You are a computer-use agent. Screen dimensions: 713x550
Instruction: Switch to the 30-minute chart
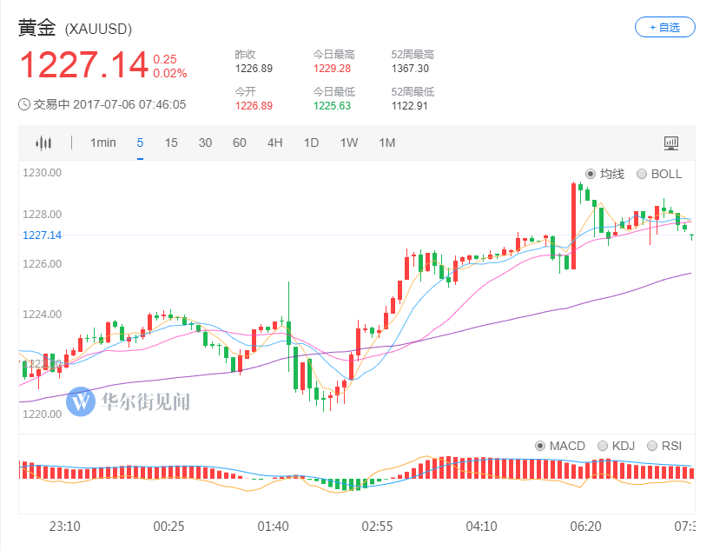coord(206,142)
